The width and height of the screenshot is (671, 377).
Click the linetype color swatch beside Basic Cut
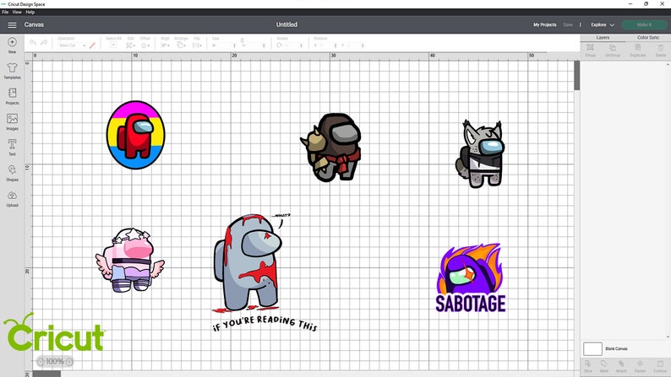(92, 46)
